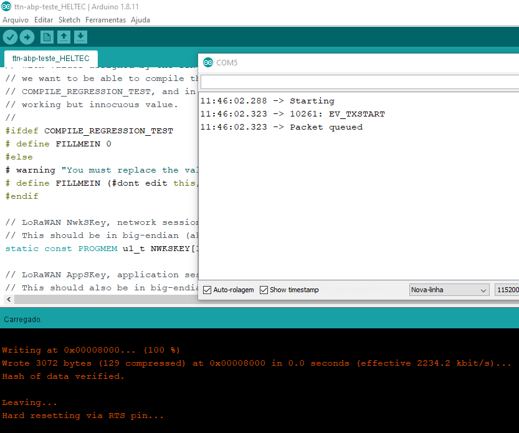519x433 pixels.
Task: Click the "Hard resetting via RTS pin" console line
Action: click(82, 416)
